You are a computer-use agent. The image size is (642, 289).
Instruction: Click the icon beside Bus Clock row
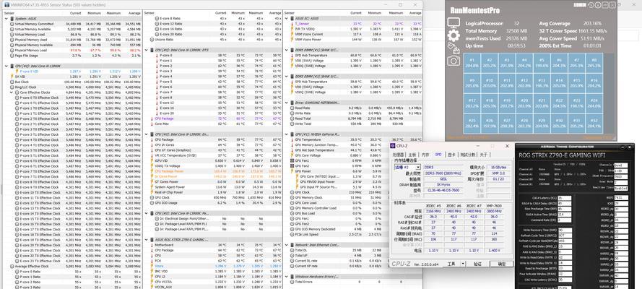point(12,82)
